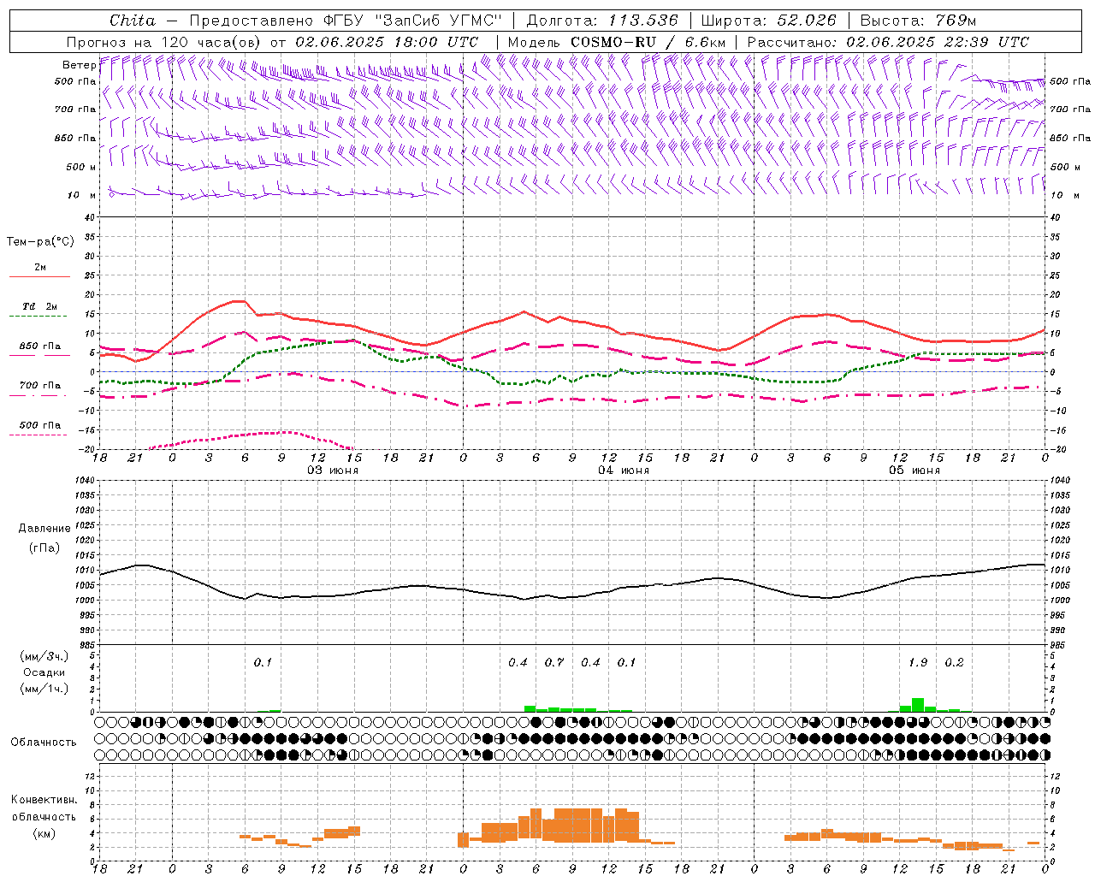Screen dimensions: 1095x876
Task: Click the '04 июня' date label
Action: (624, 471)
